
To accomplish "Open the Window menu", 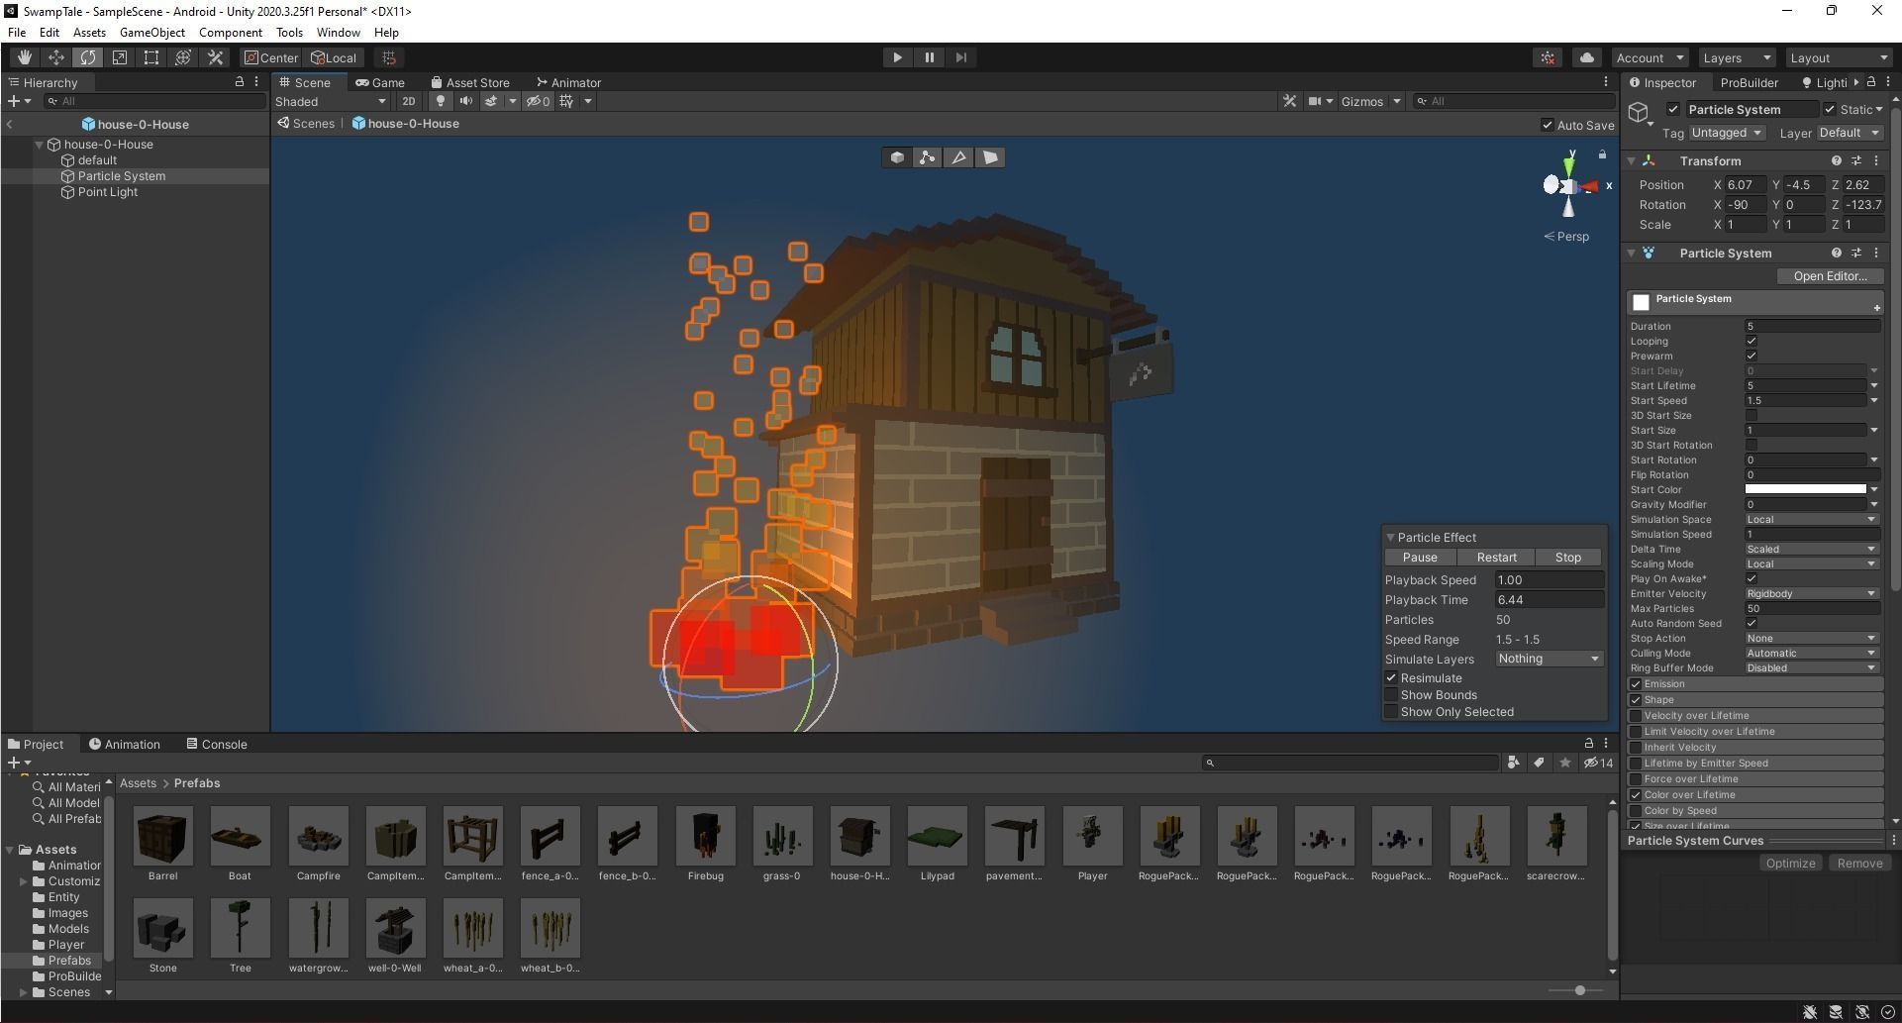I will point(338,33).
